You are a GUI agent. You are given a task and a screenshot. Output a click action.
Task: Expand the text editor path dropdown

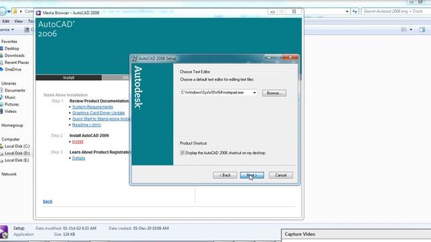(255, 93)
